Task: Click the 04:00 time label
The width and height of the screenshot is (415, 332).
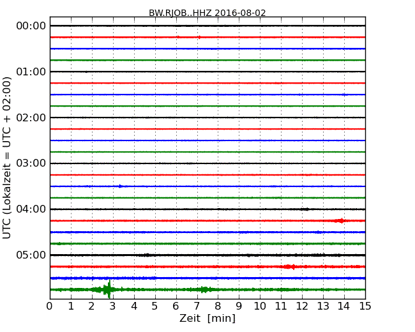Action: tap(31, 209)
